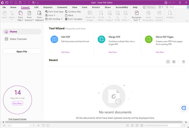Click the Merge PDF wizard icon
Screen dimensions: 189x128
point(101,39)
